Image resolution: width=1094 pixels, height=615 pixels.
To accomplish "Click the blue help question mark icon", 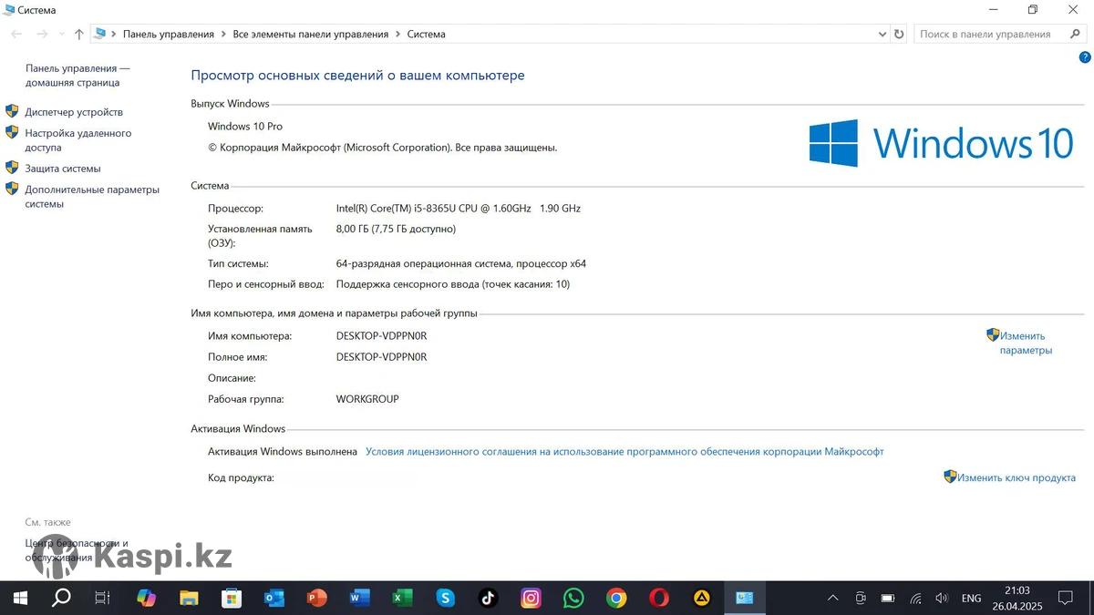I will tap(1085, 56).
